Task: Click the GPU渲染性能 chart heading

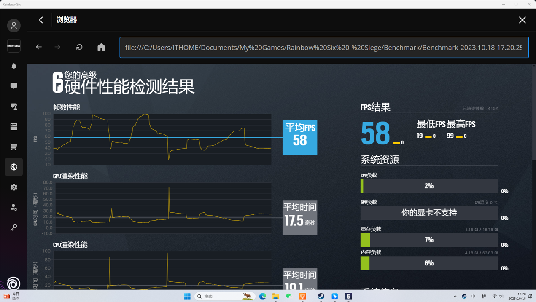Action: (70, 176)
